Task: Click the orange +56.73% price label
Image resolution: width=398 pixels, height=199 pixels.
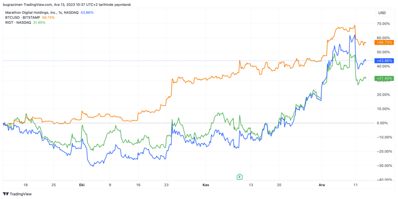Action: (385, 42)
